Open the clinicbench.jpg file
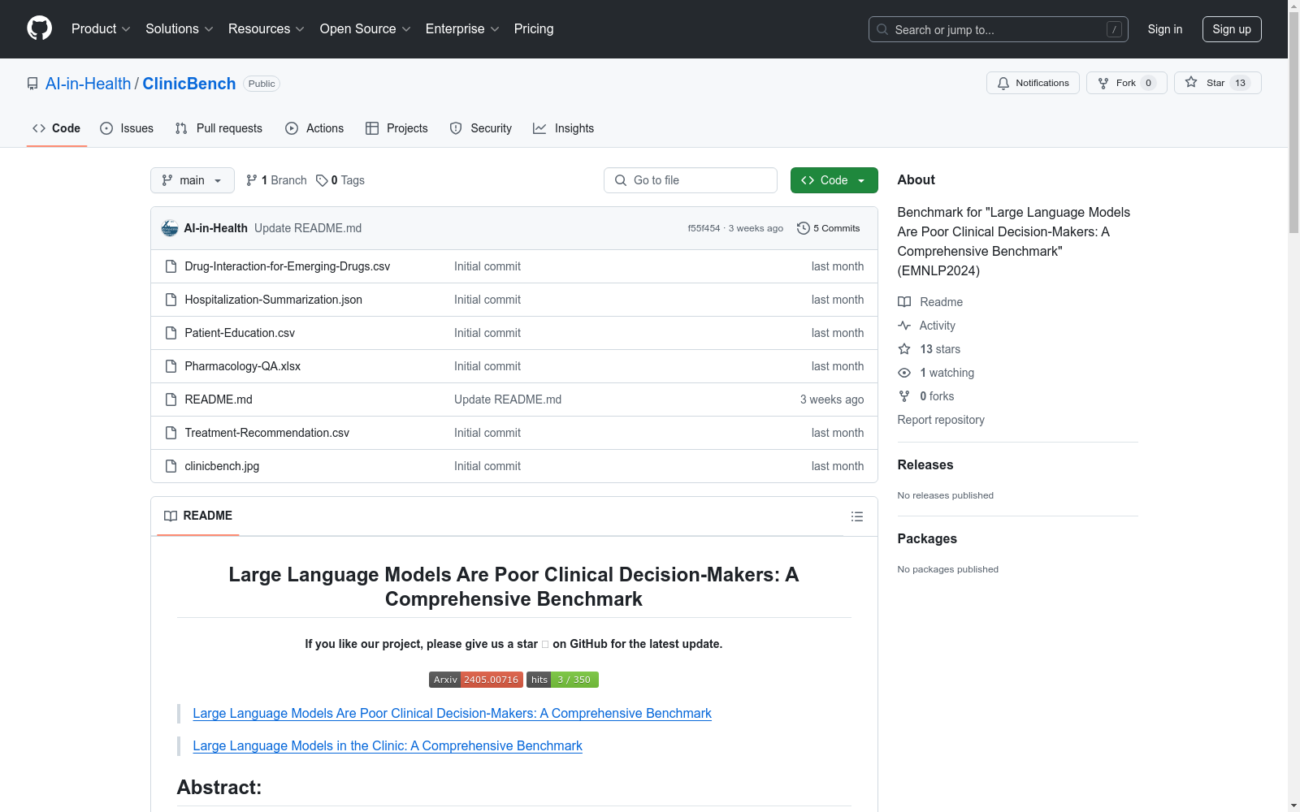The width and height of the screenshot is (1300, 812). (x=222, y=466)
